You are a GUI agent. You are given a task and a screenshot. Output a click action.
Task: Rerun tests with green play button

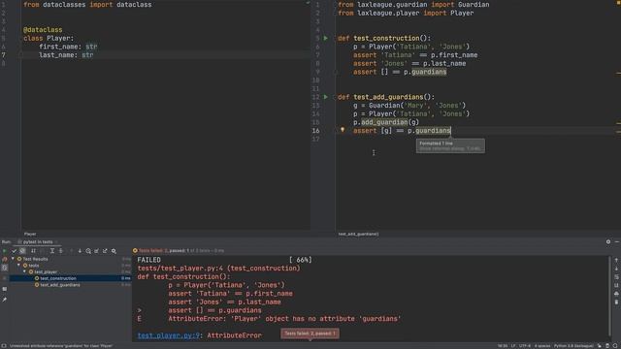tap(5, 251)
